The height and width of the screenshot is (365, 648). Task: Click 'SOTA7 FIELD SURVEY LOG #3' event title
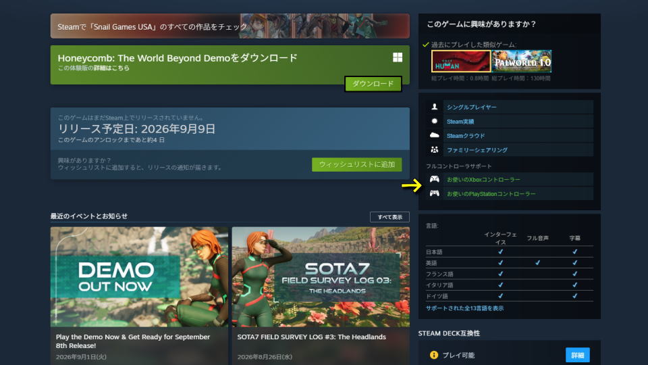pos(311,337)
